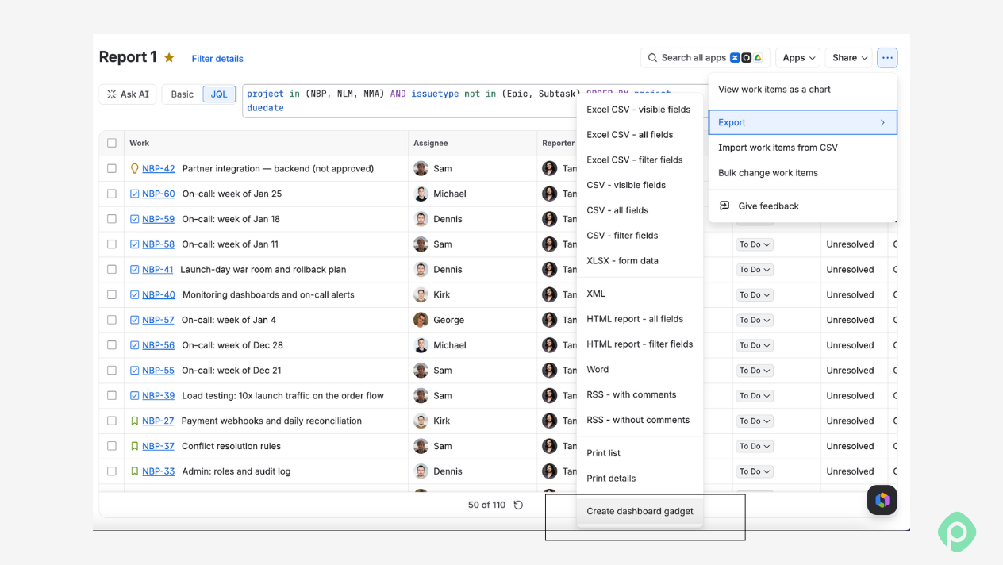Check the box for NBP-40

click(112, 294)
